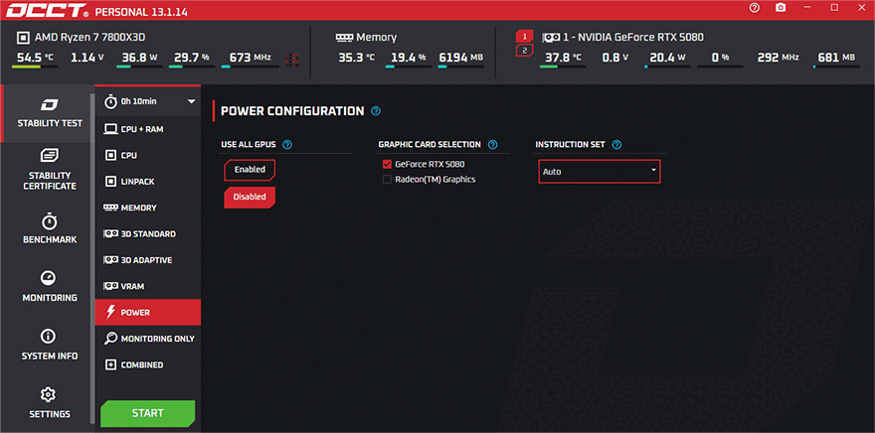Open the Stability Certificate section

[x=49, y=170]
